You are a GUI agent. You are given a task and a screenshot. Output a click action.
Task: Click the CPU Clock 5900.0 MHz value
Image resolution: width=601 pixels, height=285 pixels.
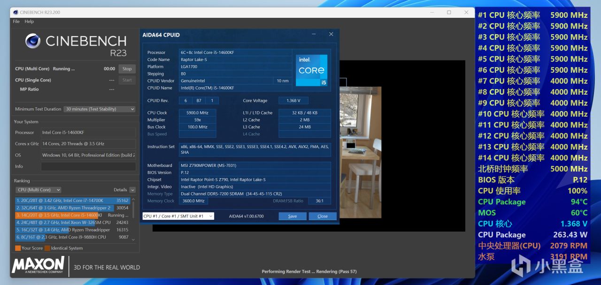click(x=197, y=112)
